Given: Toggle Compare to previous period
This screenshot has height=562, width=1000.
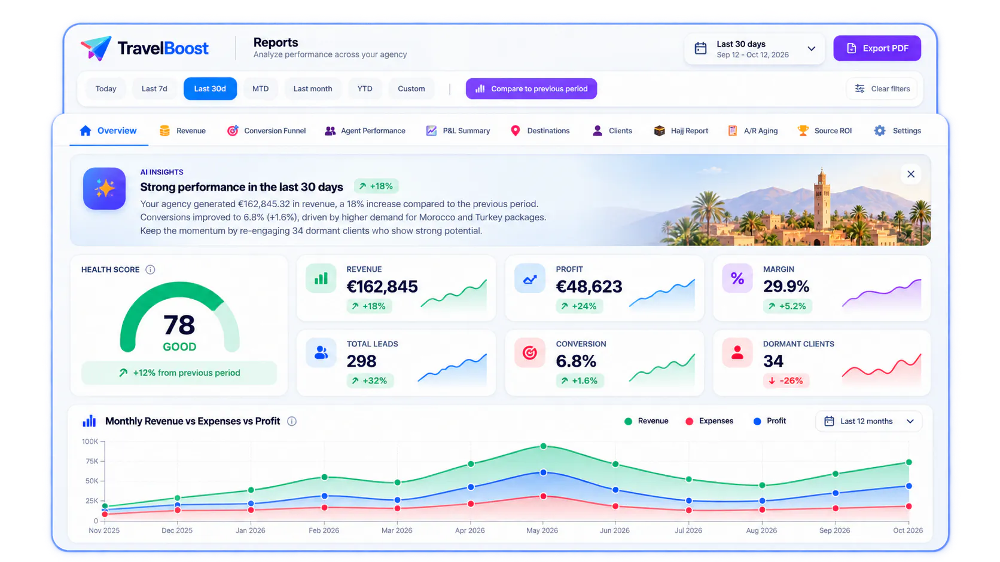Looking at the screenshot, I should pos(531,88).
